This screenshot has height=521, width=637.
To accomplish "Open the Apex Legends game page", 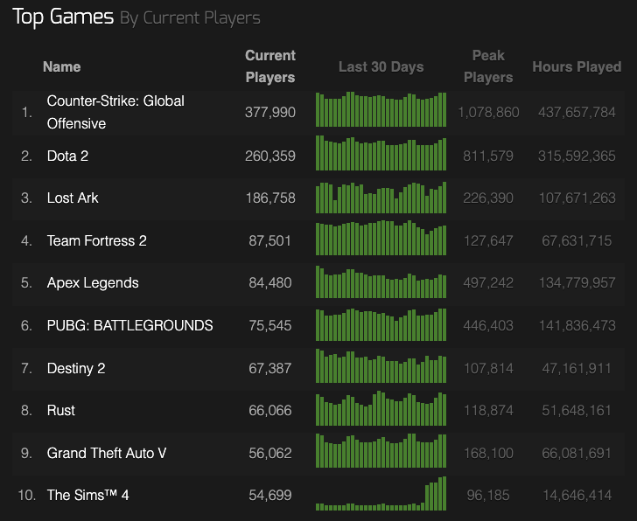I will [93, 283].
